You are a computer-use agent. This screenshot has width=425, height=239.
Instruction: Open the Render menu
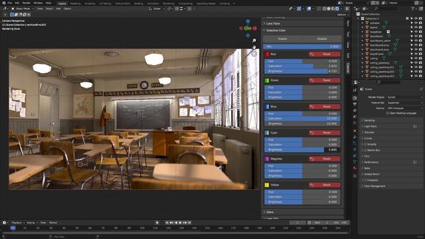[27, 3]
